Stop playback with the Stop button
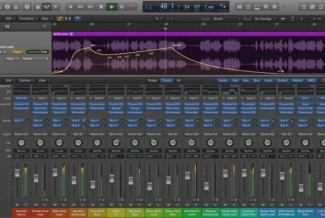The image size is (325, 218). (101, 7)
